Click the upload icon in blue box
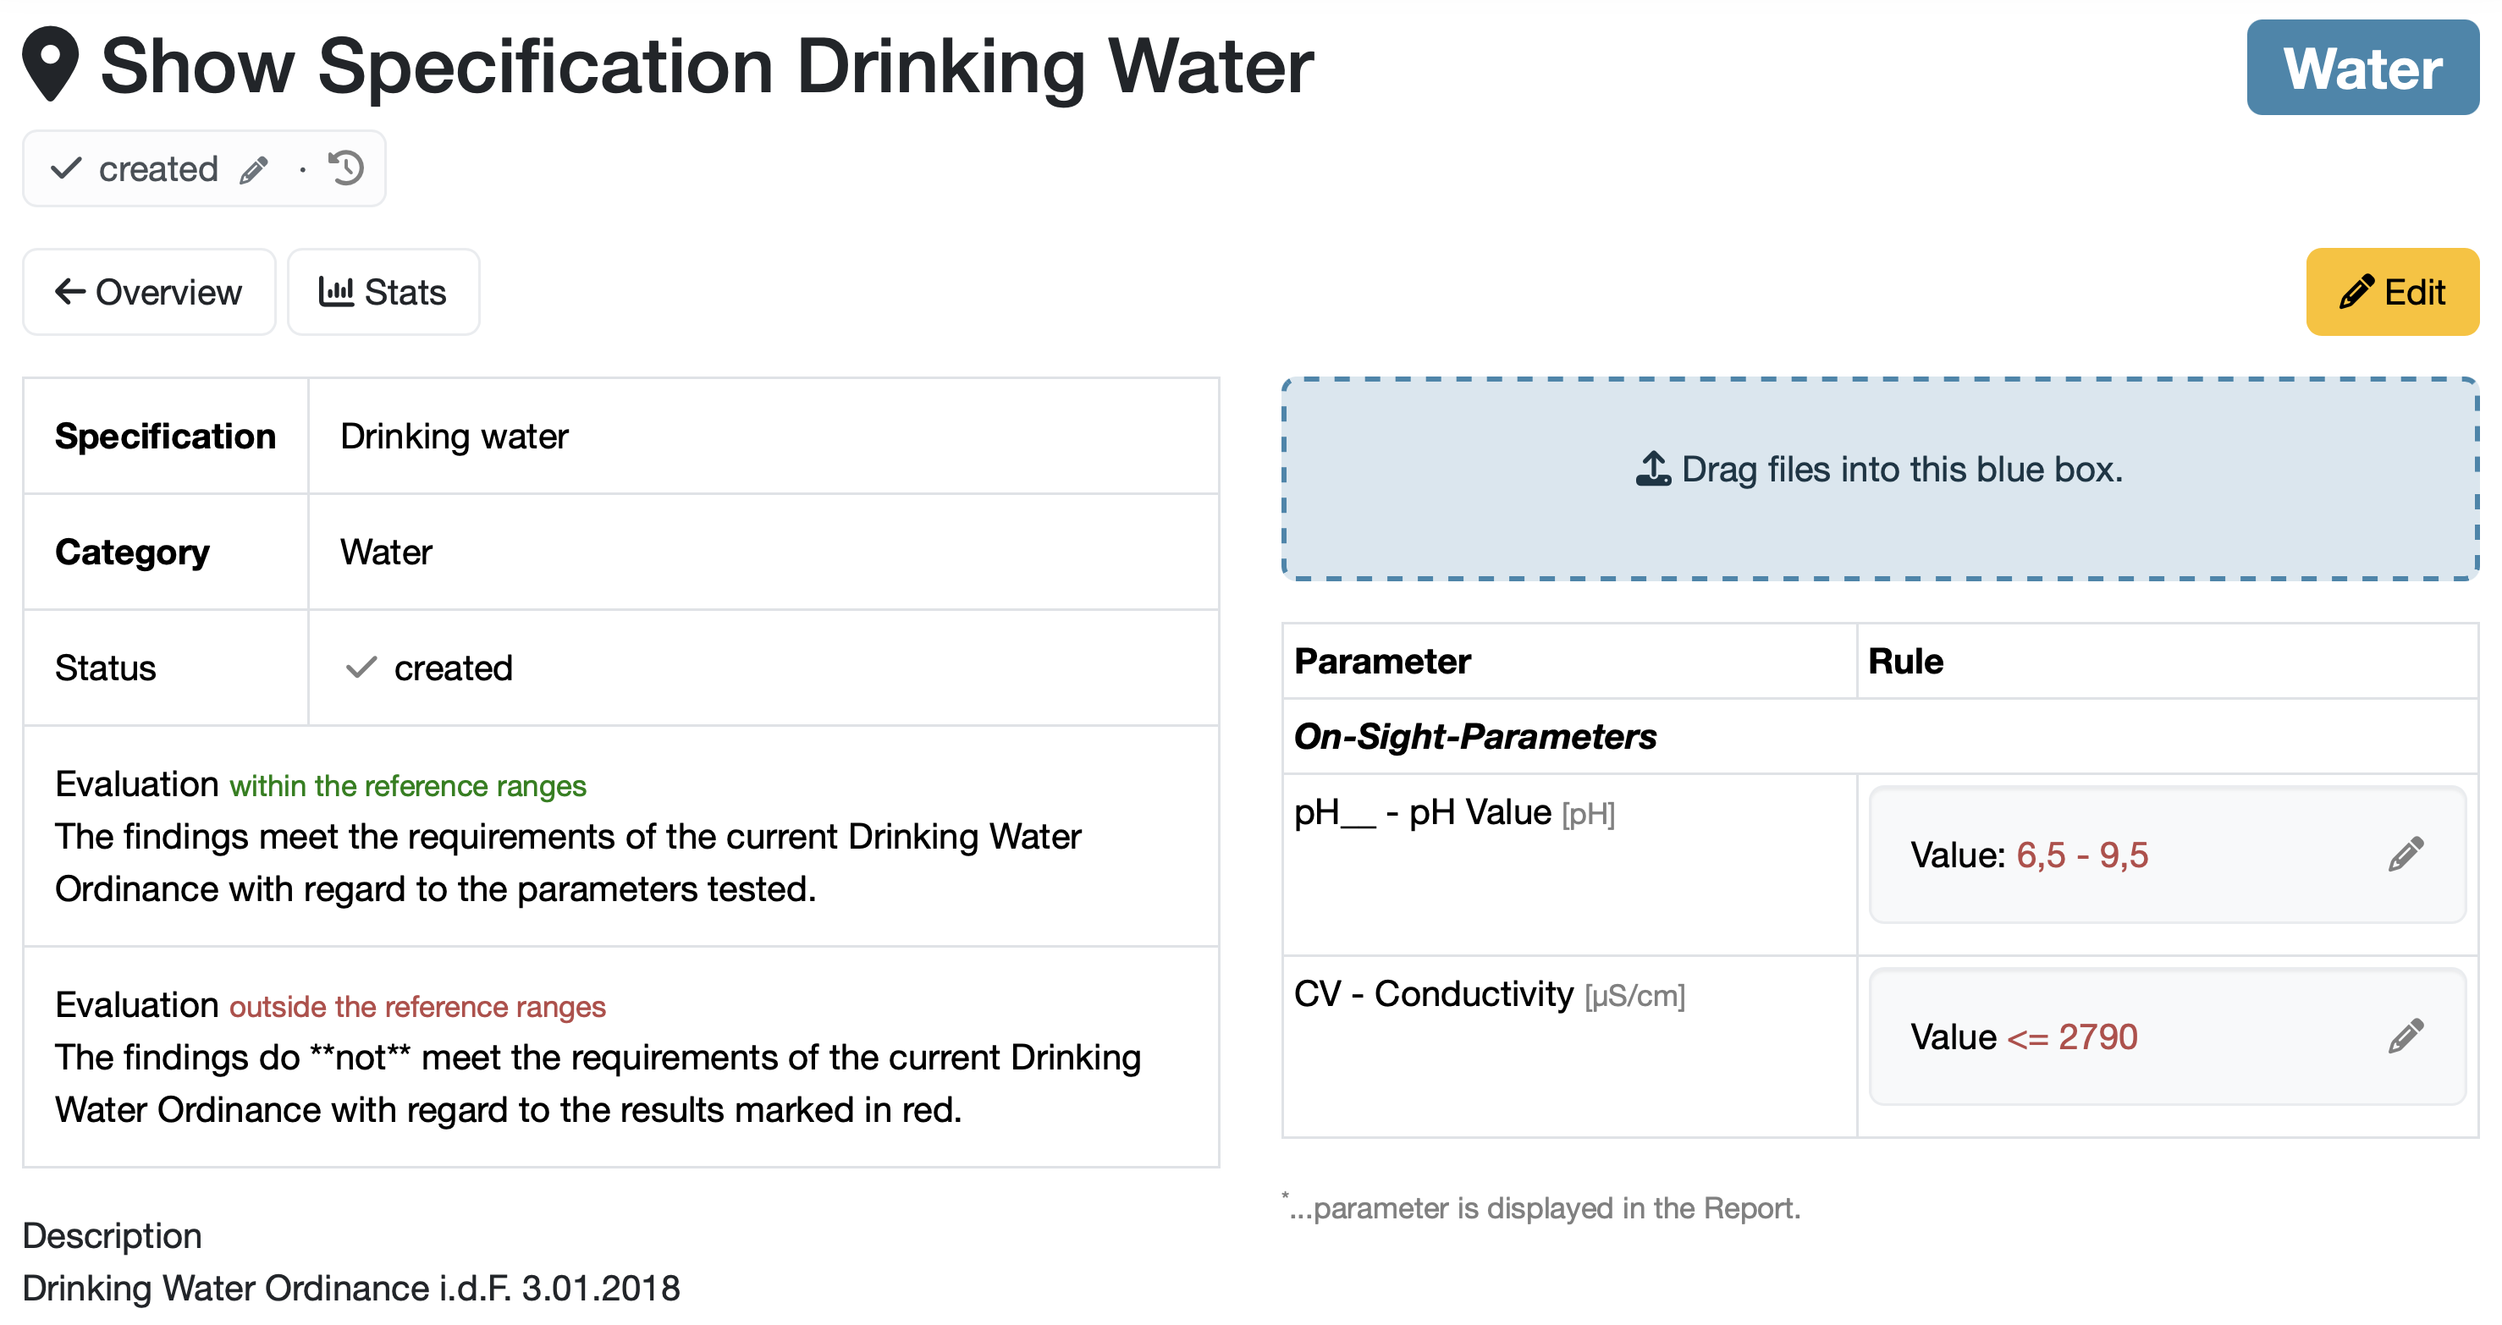 pyautogui.click(x=1652, y=470)
